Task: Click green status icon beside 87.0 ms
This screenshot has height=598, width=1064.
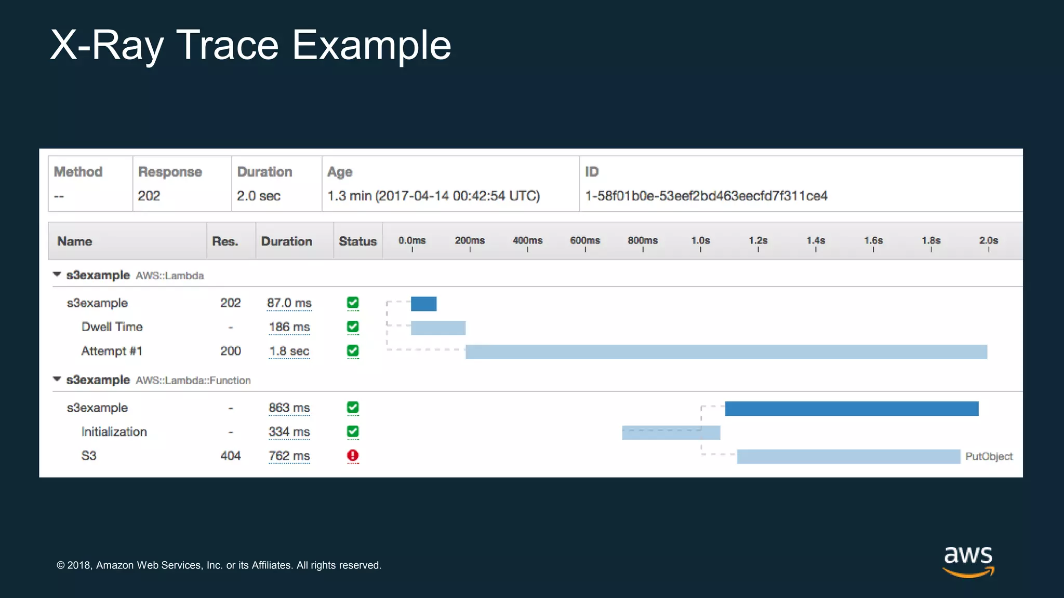Action: (353, 303)
